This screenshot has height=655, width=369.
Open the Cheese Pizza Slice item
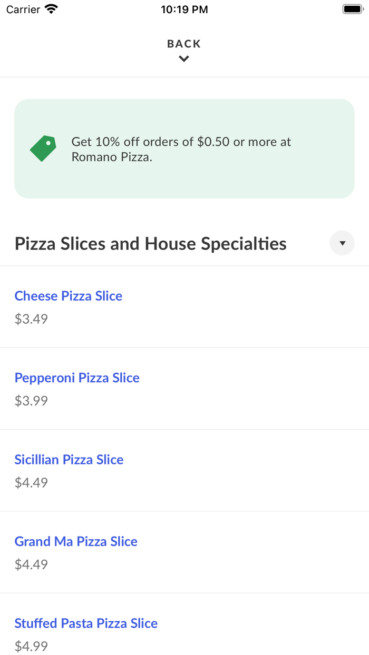click(68, 296)
